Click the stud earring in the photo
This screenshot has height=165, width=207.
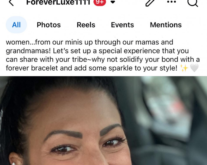click(14, 164)
